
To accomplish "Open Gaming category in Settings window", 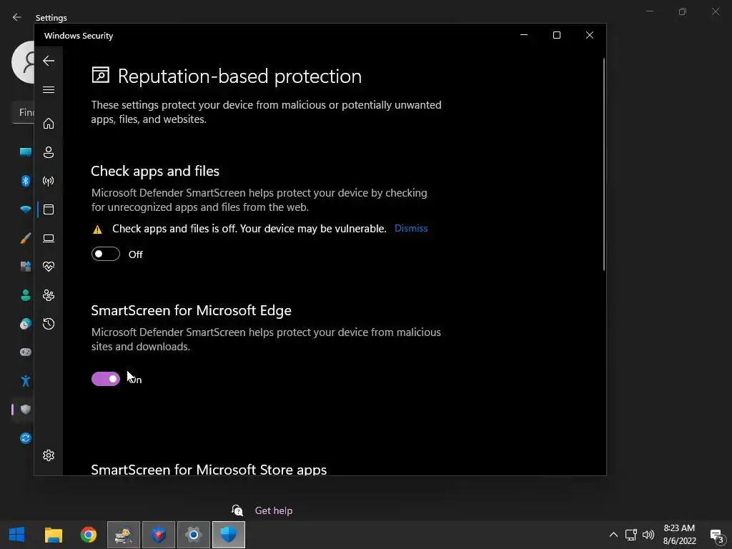I will (26, 352).
